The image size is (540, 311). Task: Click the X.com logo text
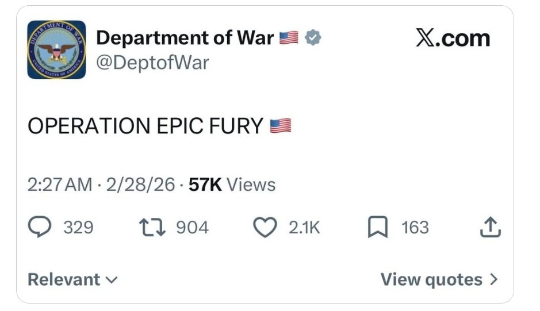pyautogui.click(x=453, y=39)
